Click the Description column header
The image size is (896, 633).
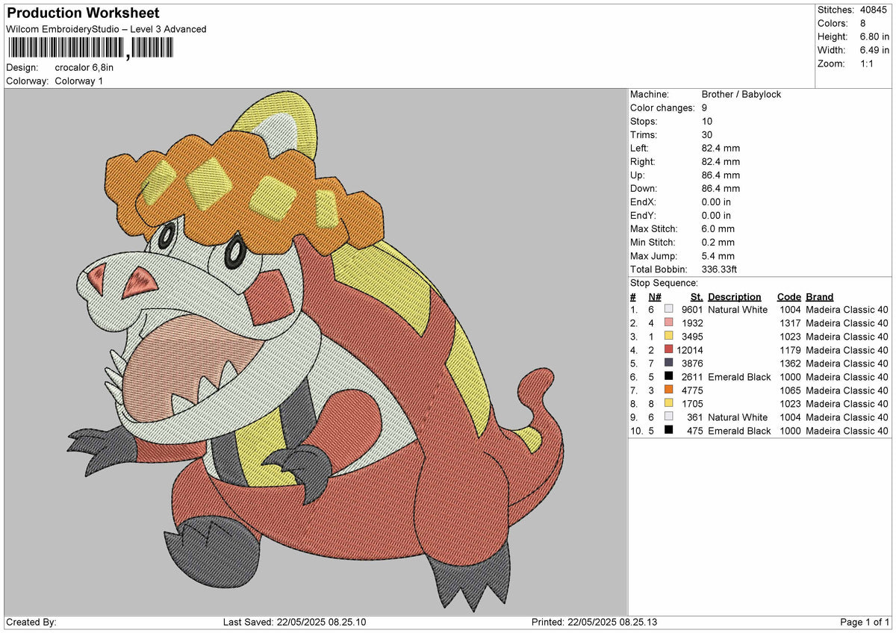click(735, 296)
